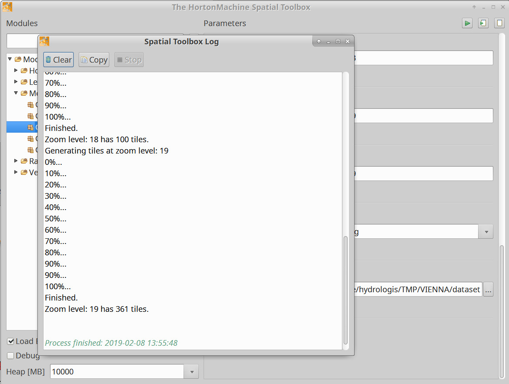This screenshot has width=509, height=384.
Task: Click the folder icon next to 'Ve'
Action: (x=24, y=172)
